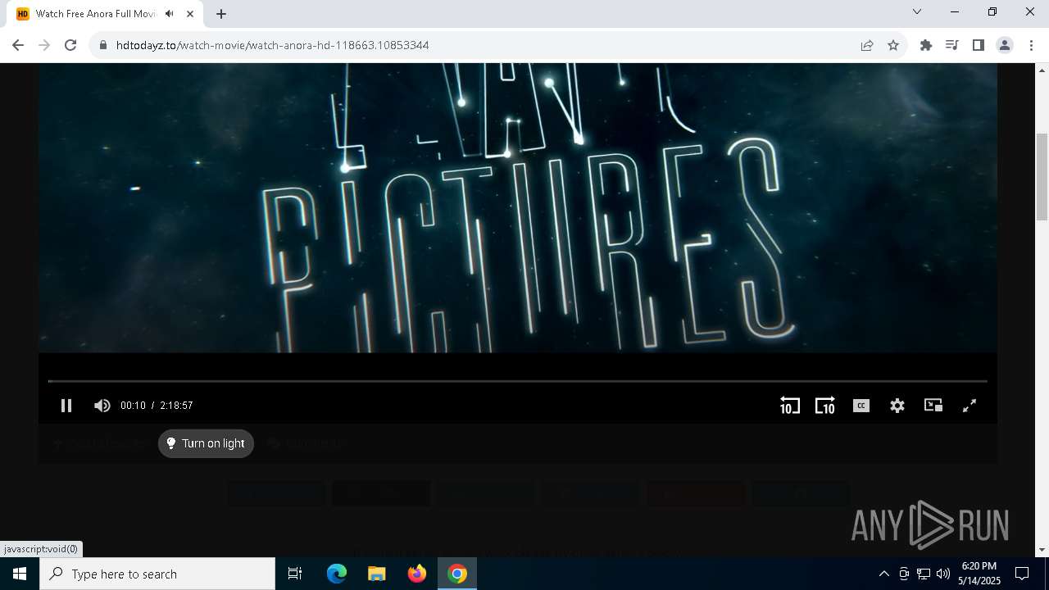Go back to previous page
This screenshot has height=590, width=1049.
pyautogui.click(x=18, y=45)
